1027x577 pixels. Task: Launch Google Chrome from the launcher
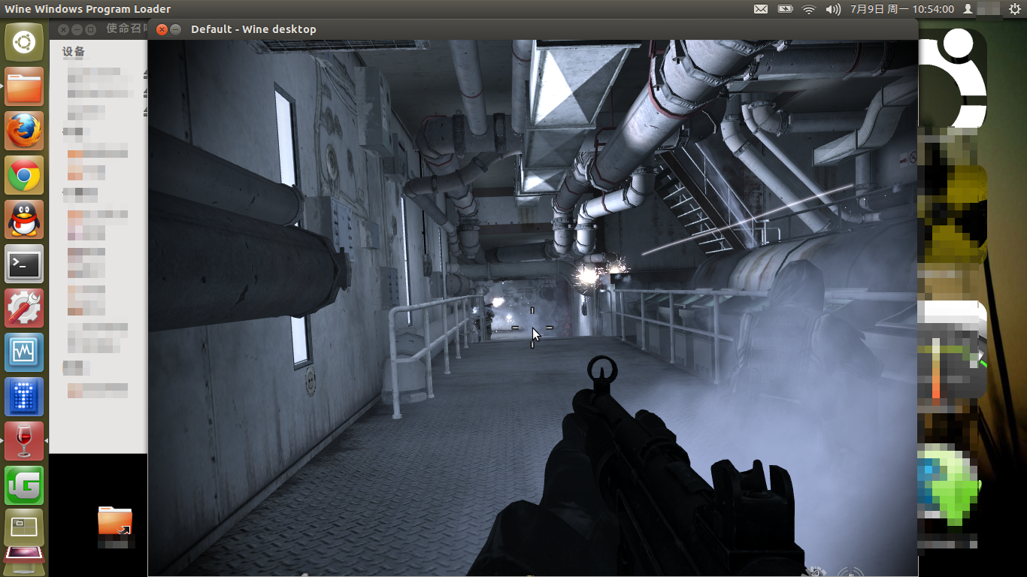click(24, 175)
